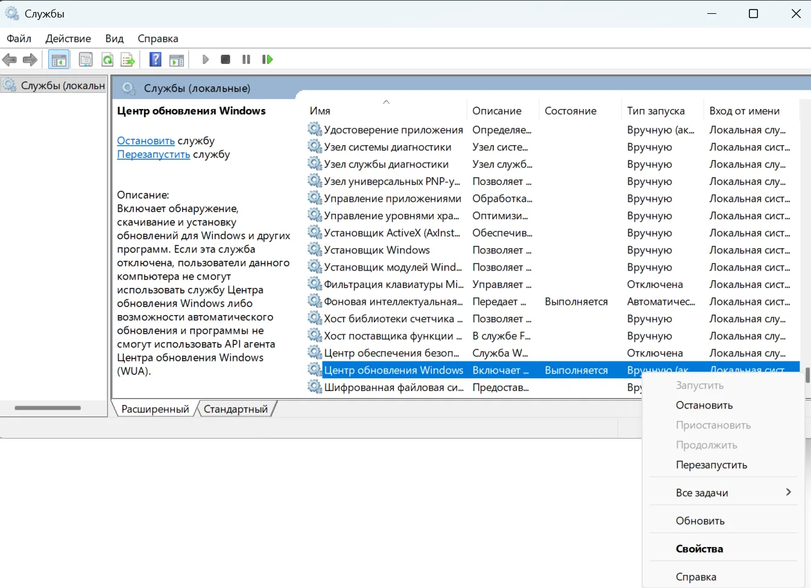
Task: Click the Stop Service square icon in the toolbar
Action: click(226, 60)
